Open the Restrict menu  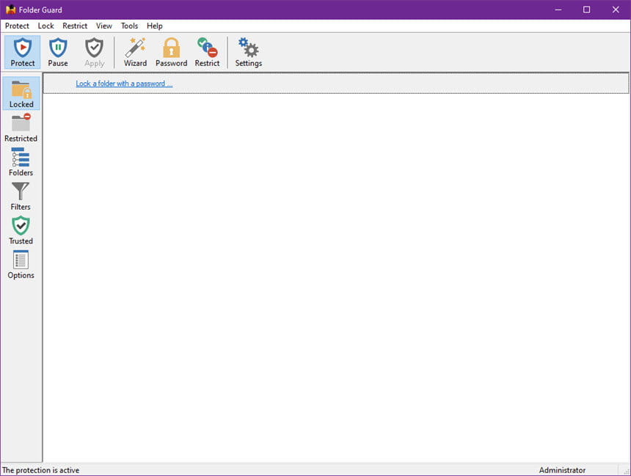coord(75,26)
